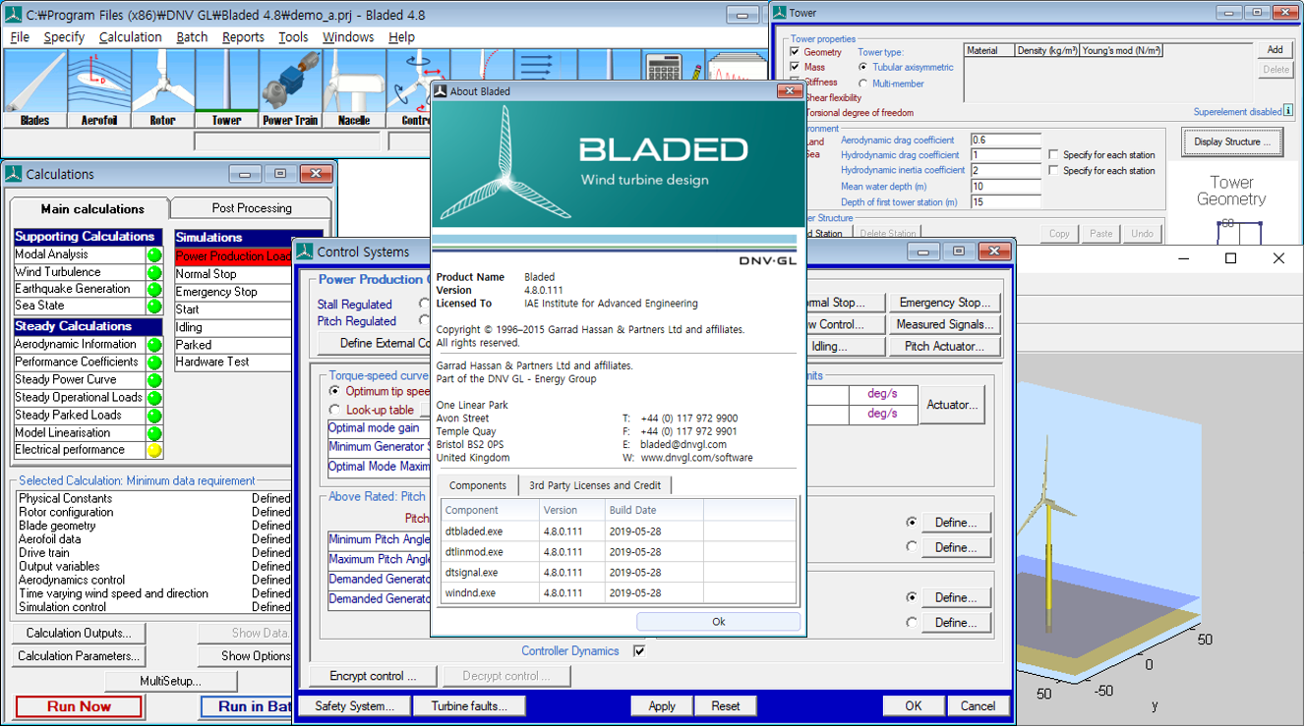Viewport: 1305px width, 727px height.
Task: Click Steady Power Curve green status light
Action: 154,380
